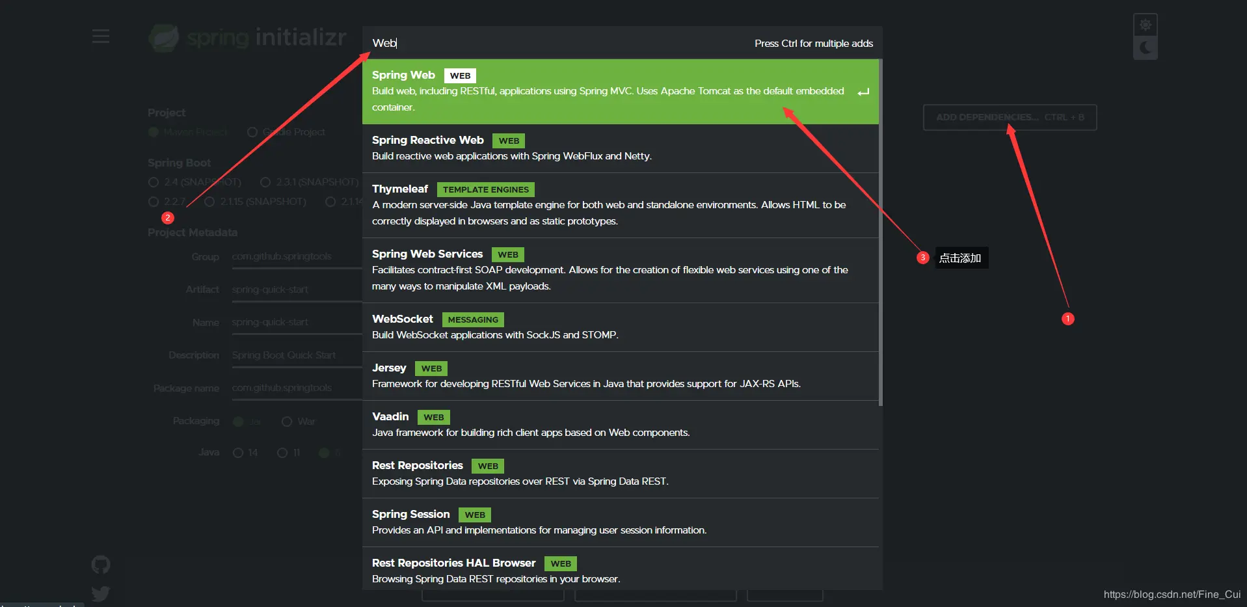
Task: Add the WebSocket dependency
Action: point(621,327)
